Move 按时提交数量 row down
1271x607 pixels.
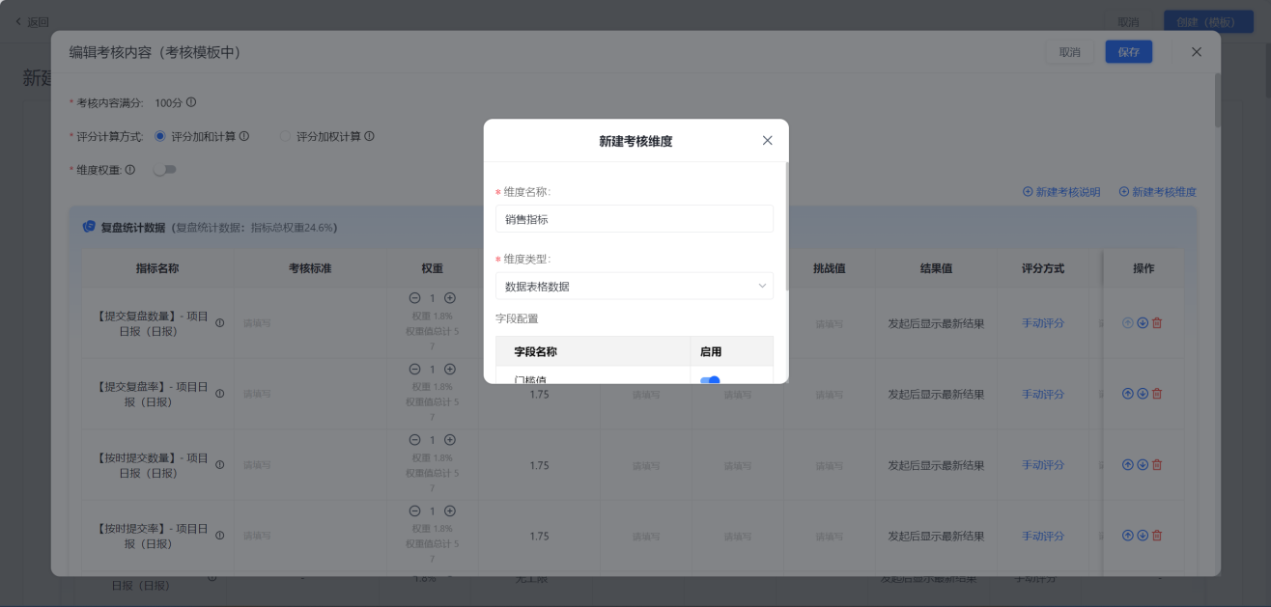click(1143, 465)
